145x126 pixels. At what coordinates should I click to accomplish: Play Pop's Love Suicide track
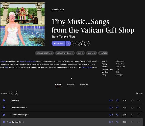pyautogui.click(x=4, y=107)
